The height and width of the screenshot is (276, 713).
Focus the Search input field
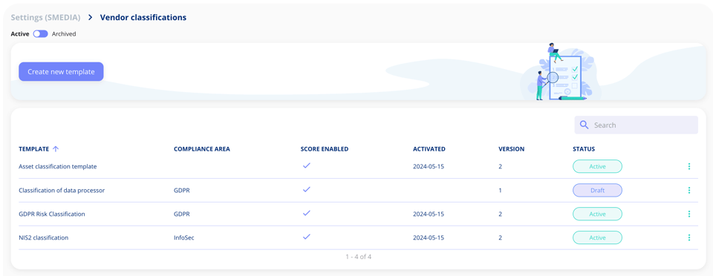pyautogui.click(x=637, y=125)
